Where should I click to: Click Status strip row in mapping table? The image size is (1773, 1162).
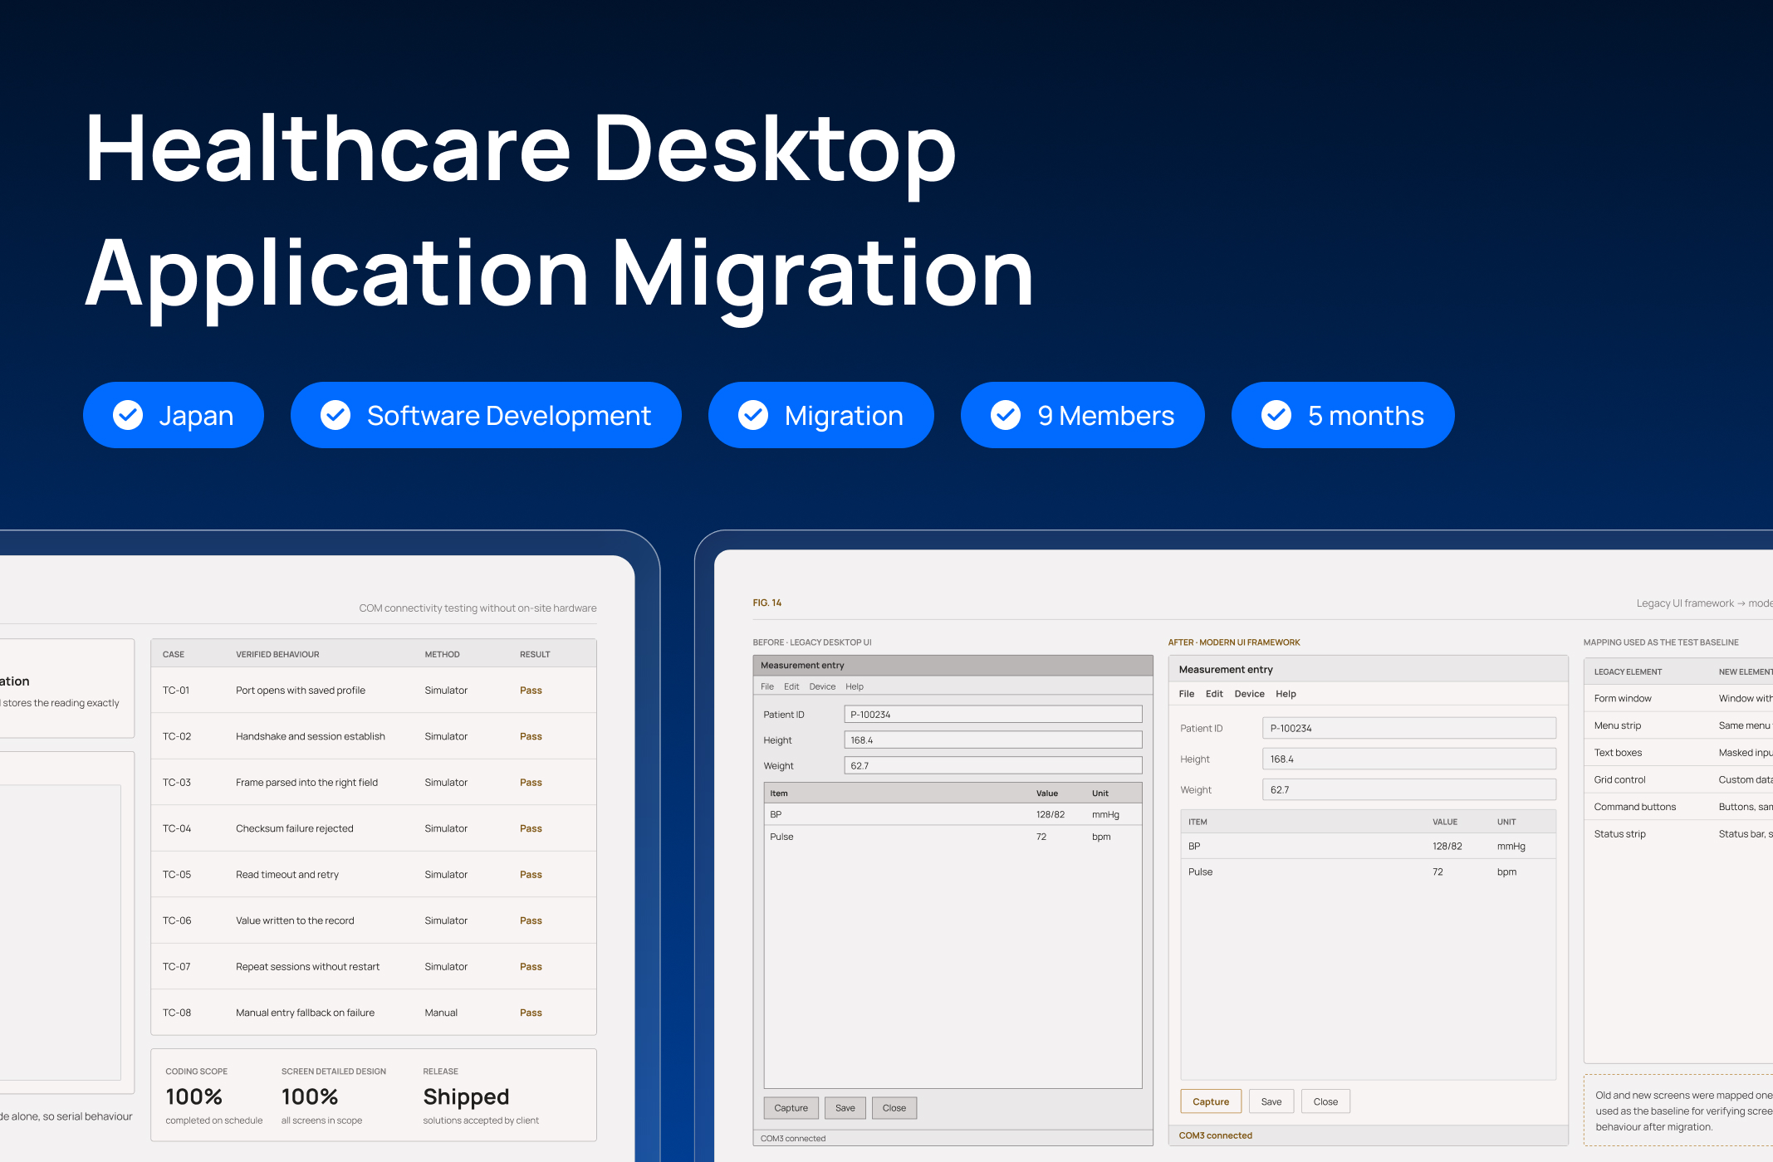point(1678,834)
